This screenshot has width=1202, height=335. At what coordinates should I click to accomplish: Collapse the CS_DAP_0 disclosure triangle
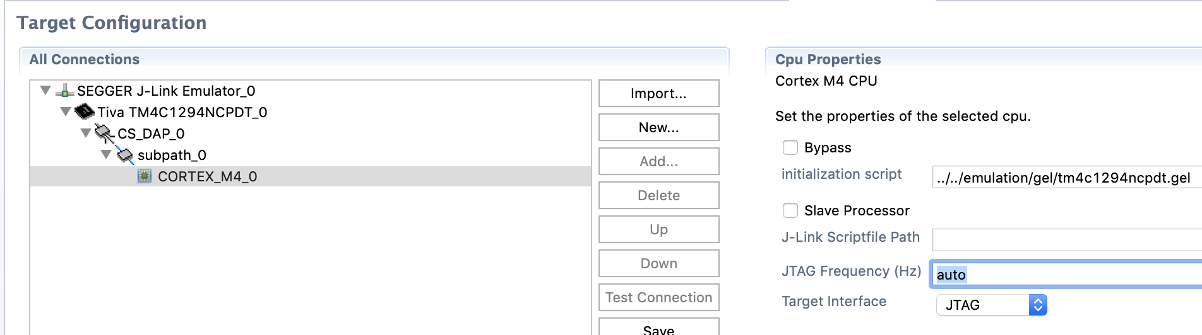[x=86, y=133]
